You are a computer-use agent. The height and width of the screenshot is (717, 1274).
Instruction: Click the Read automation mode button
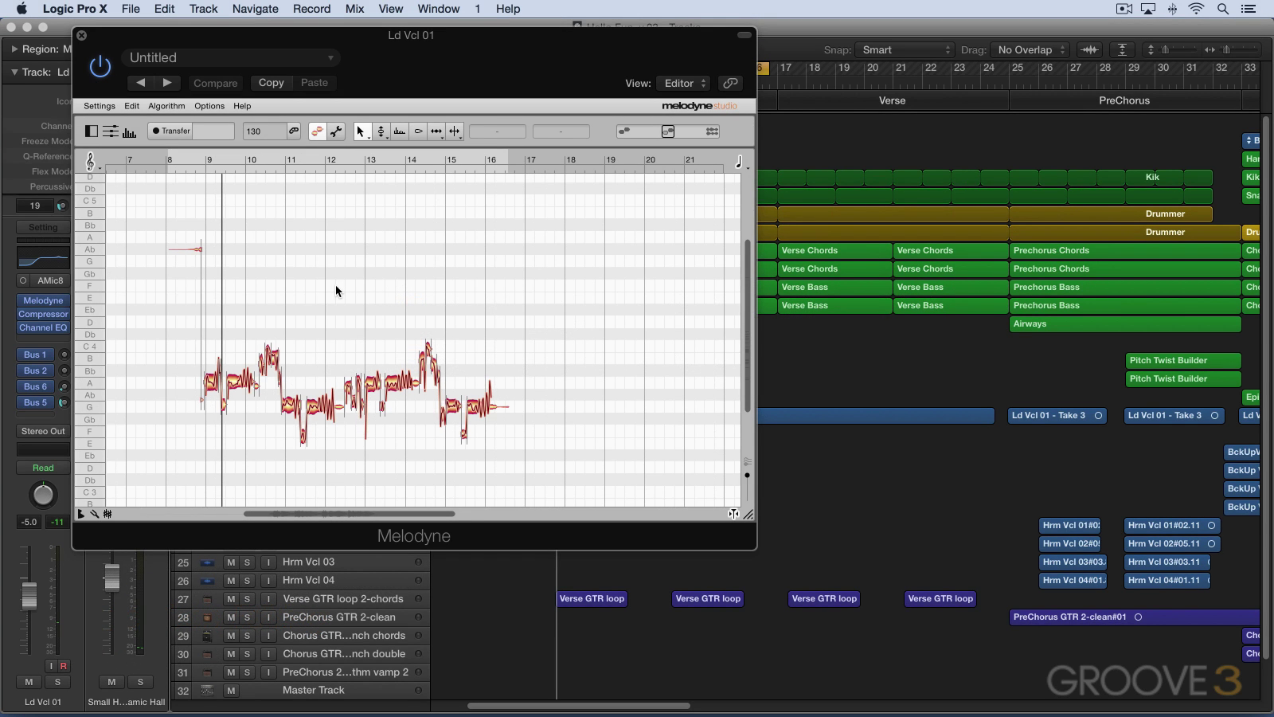click(x=43, y=468)
